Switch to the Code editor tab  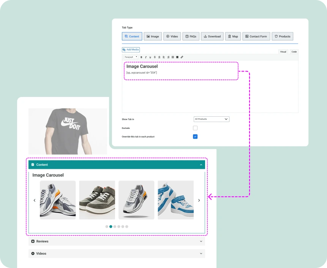[x=294, y=52]
